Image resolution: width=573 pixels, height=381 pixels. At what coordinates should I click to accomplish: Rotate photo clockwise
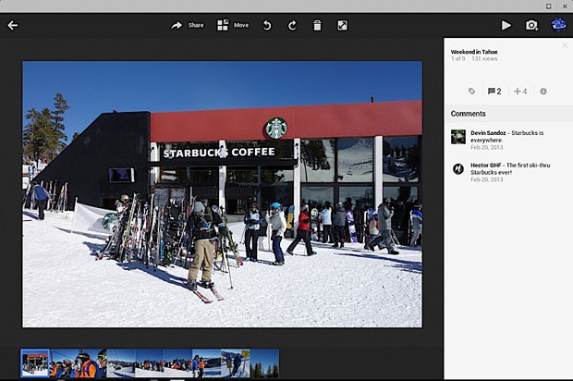(x=292, y=25)
